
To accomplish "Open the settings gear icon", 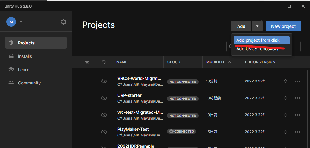I will point(63,22).
